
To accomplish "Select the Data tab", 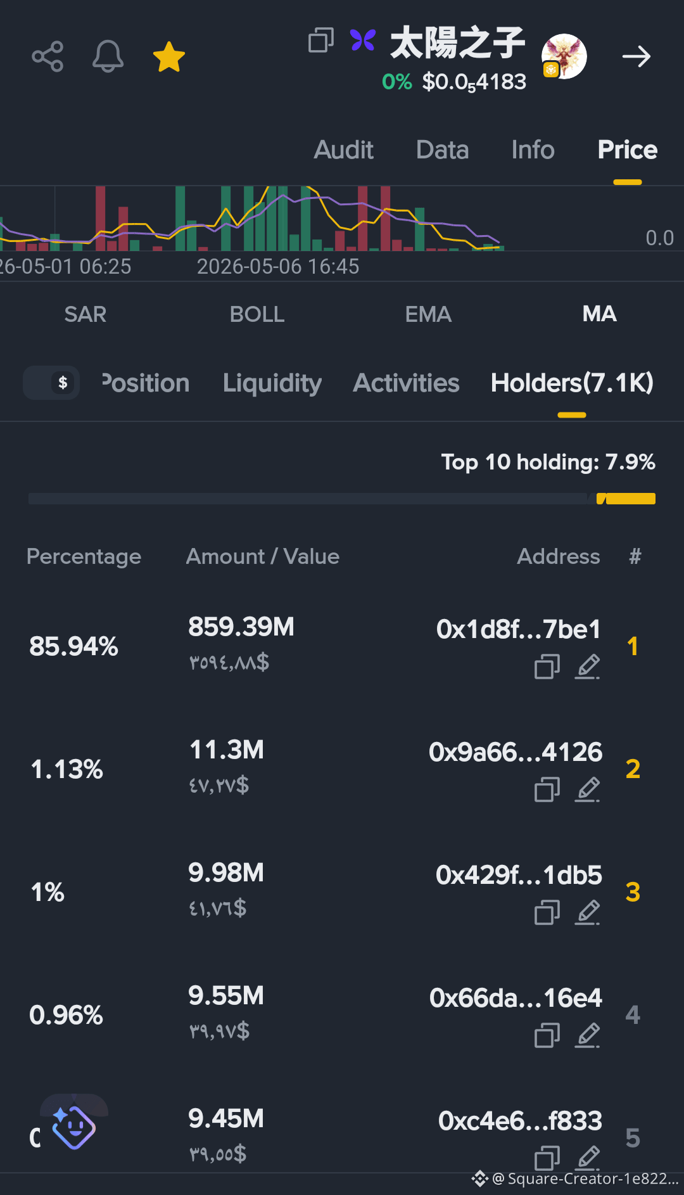I will coord(443,150).
